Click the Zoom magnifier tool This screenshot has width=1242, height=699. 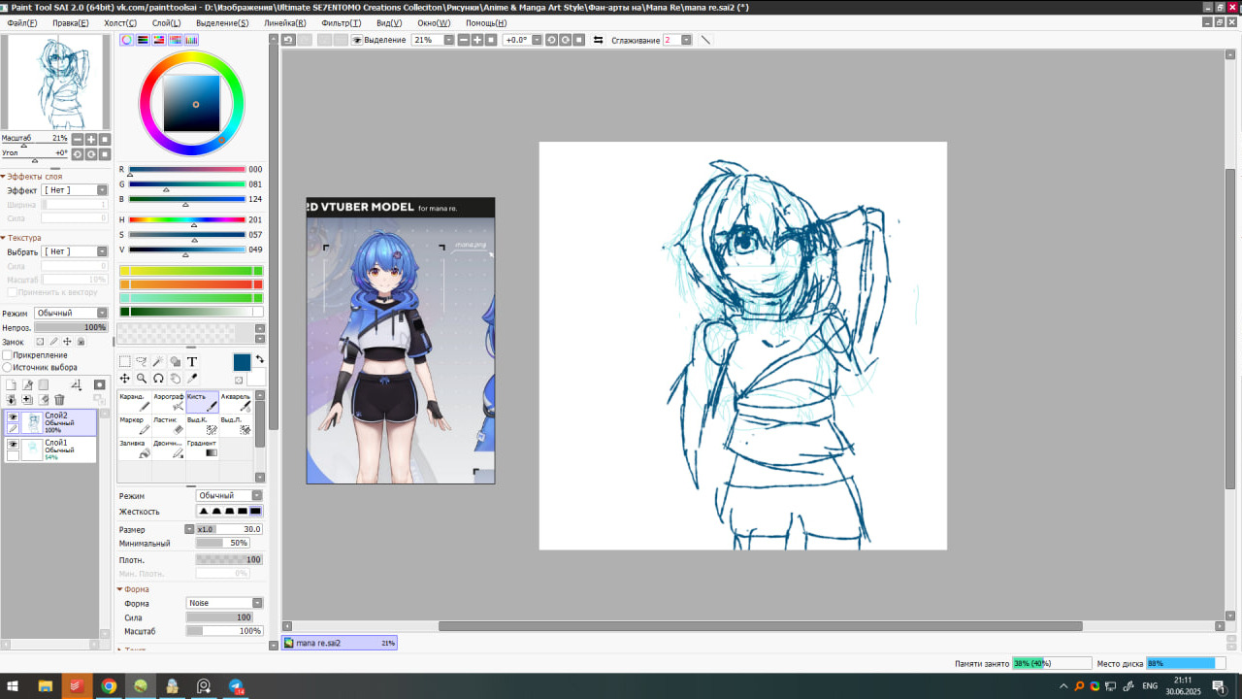142,379
